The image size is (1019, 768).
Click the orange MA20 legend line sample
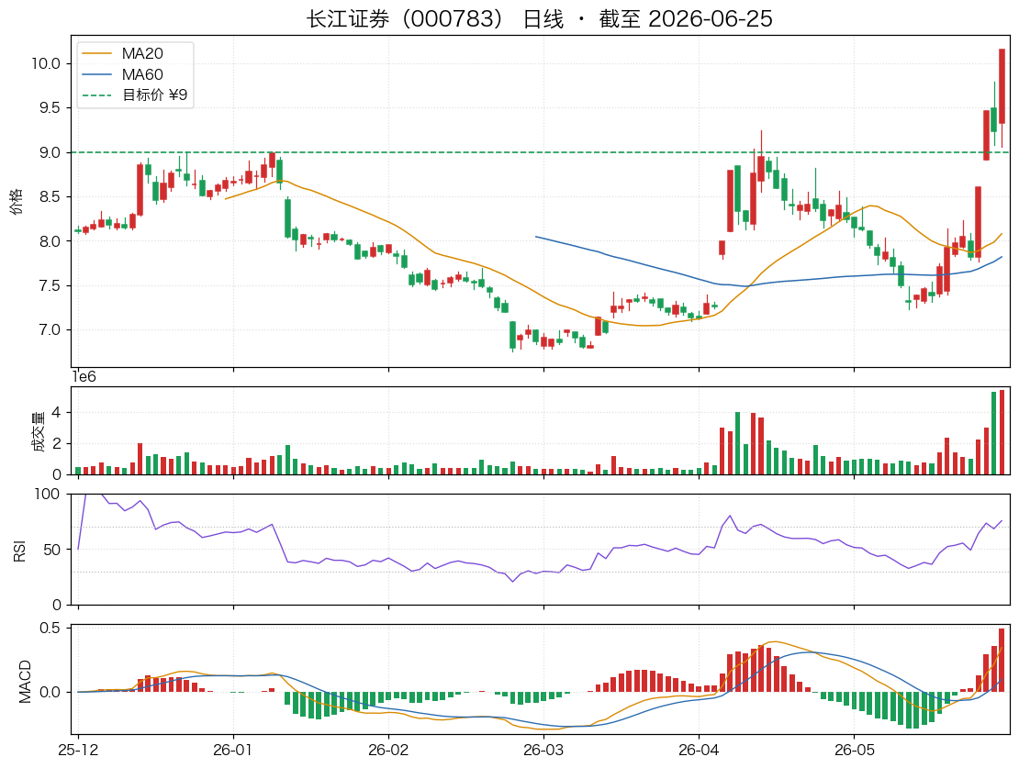tap(96, 54)
